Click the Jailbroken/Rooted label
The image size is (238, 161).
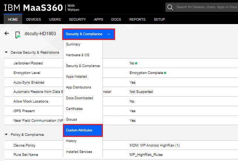point(28,63)
